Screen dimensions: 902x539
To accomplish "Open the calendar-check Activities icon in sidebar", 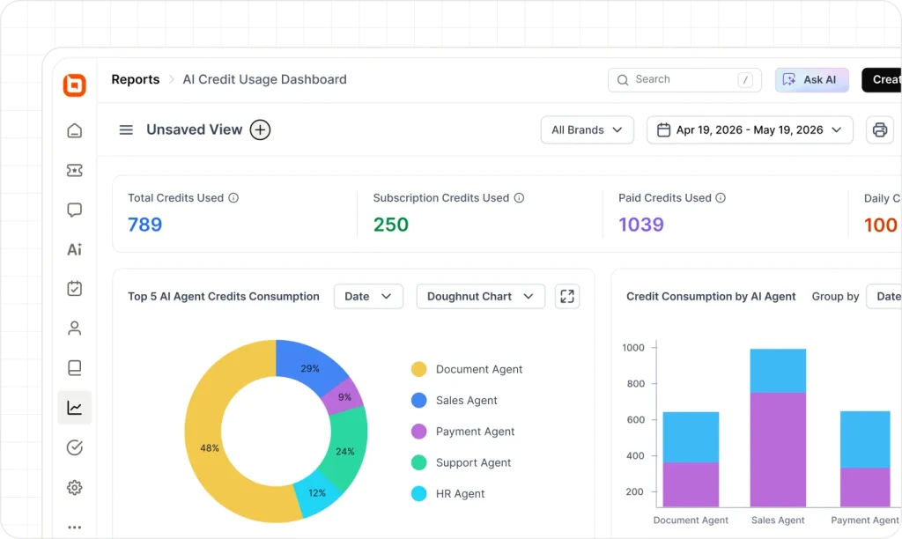I will coord(75,288).
